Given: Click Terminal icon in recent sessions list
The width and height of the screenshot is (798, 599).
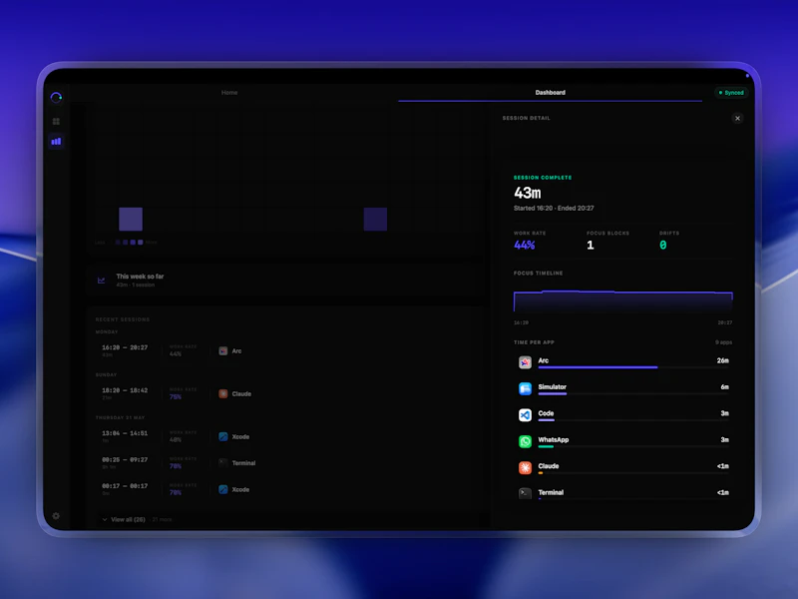Looking at the screenshot, I should (x=222, y=463).
